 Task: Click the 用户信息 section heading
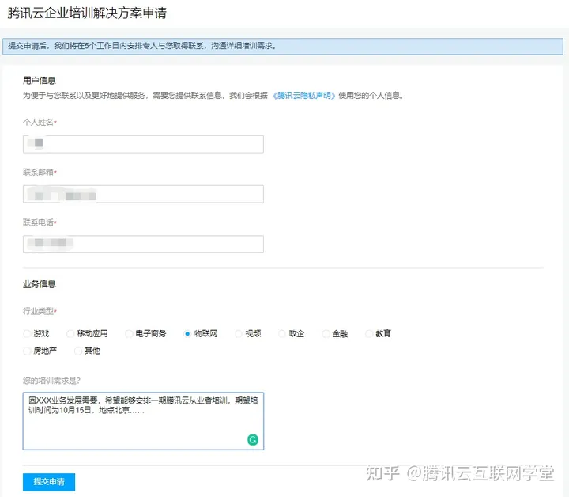pyautogui.click(x=40, y=80)
